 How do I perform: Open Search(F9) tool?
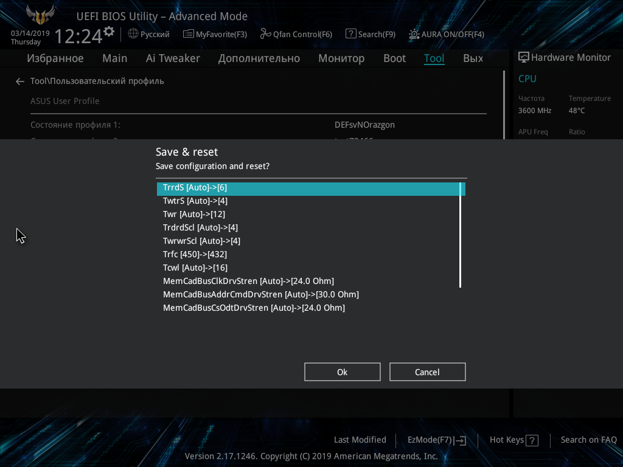point(371,34)
